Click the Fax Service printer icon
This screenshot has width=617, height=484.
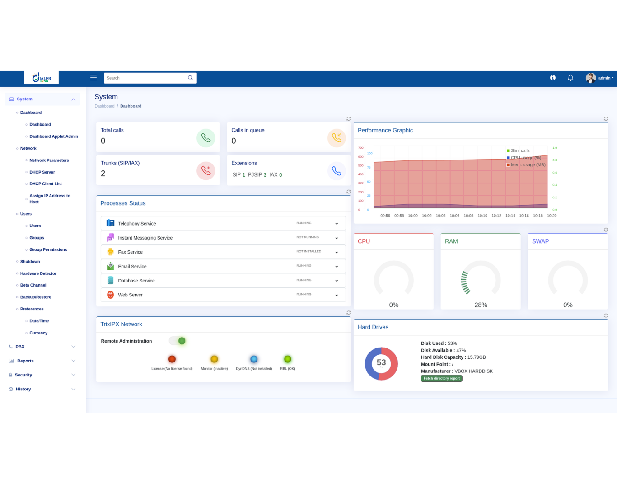click(110, 252)
